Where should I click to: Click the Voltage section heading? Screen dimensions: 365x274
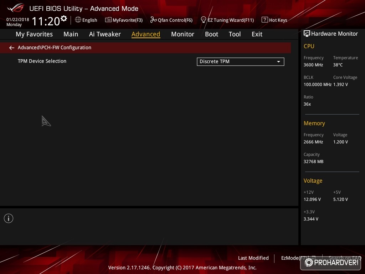click(313, 181)
